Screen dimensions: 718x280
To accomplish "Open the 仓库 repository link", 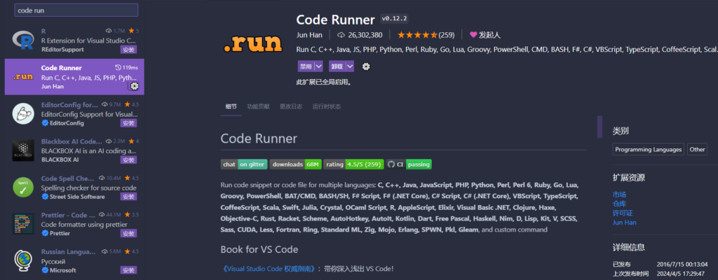I will tap(619, 204).
